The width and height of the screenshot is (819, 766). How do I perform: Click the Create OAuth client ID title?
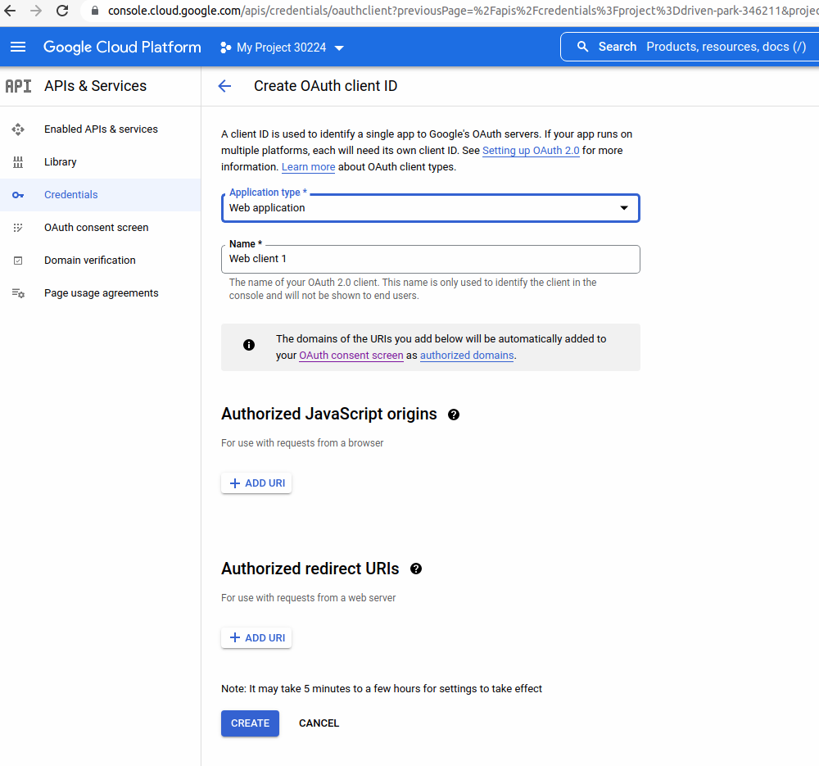(325, 86)
